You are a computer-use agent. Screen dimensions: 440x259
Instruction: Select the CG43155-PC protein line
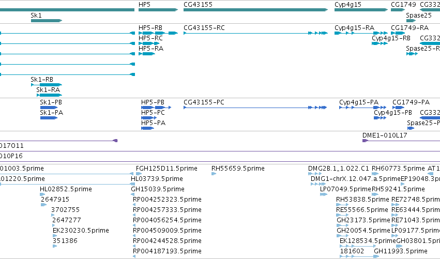tap(255, 108)
